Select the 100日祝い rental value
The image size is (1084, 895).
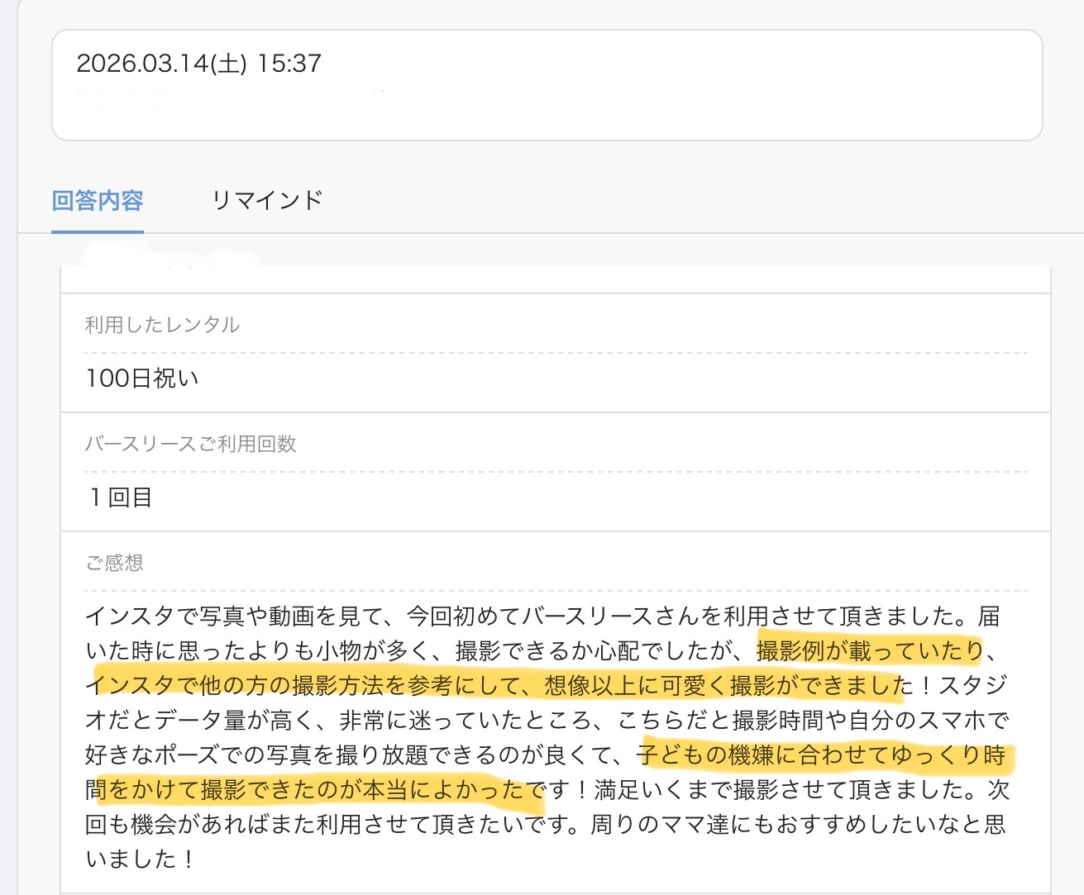tap(142, 378)
